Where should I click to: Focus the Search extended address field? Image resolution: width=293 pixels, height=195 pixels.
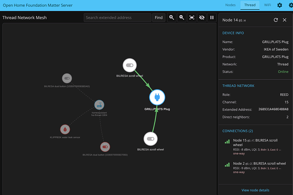[x=117, y=17]
